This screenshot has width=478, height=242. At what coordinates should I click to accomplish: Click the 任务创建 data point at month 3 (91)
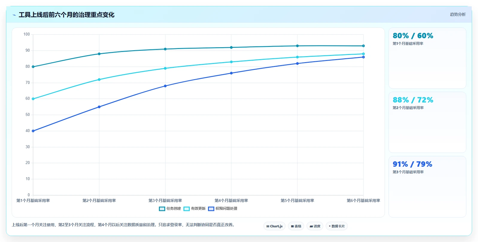point(165,49)
